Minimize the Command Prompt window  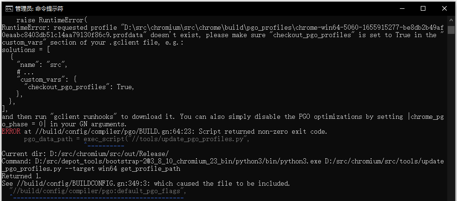tap(402, 9)
